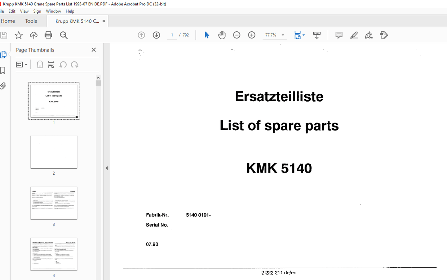Open the page display mode dropdown
This screenshot has width=447, height=280.
304,35
